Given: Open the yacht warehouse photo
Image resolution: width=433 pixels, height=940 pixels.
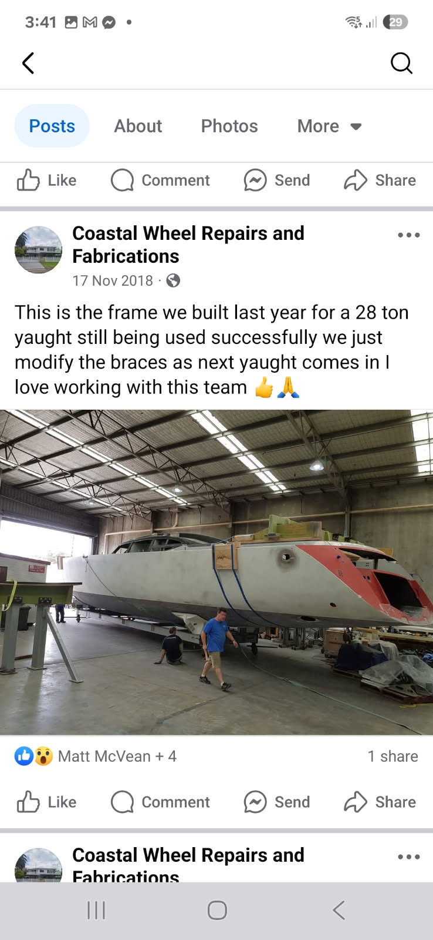Looking at the screenshot, I should tap(216, 572).
